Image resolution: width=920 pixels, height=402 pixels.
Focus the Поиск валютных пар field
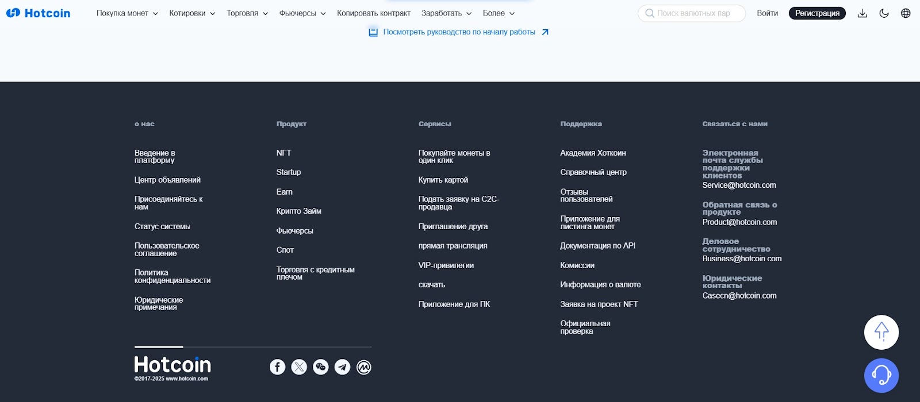tap(692, 13)
